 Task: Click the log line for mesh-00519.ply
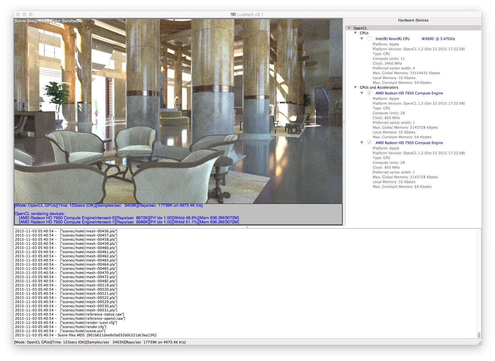click(66, 285)
